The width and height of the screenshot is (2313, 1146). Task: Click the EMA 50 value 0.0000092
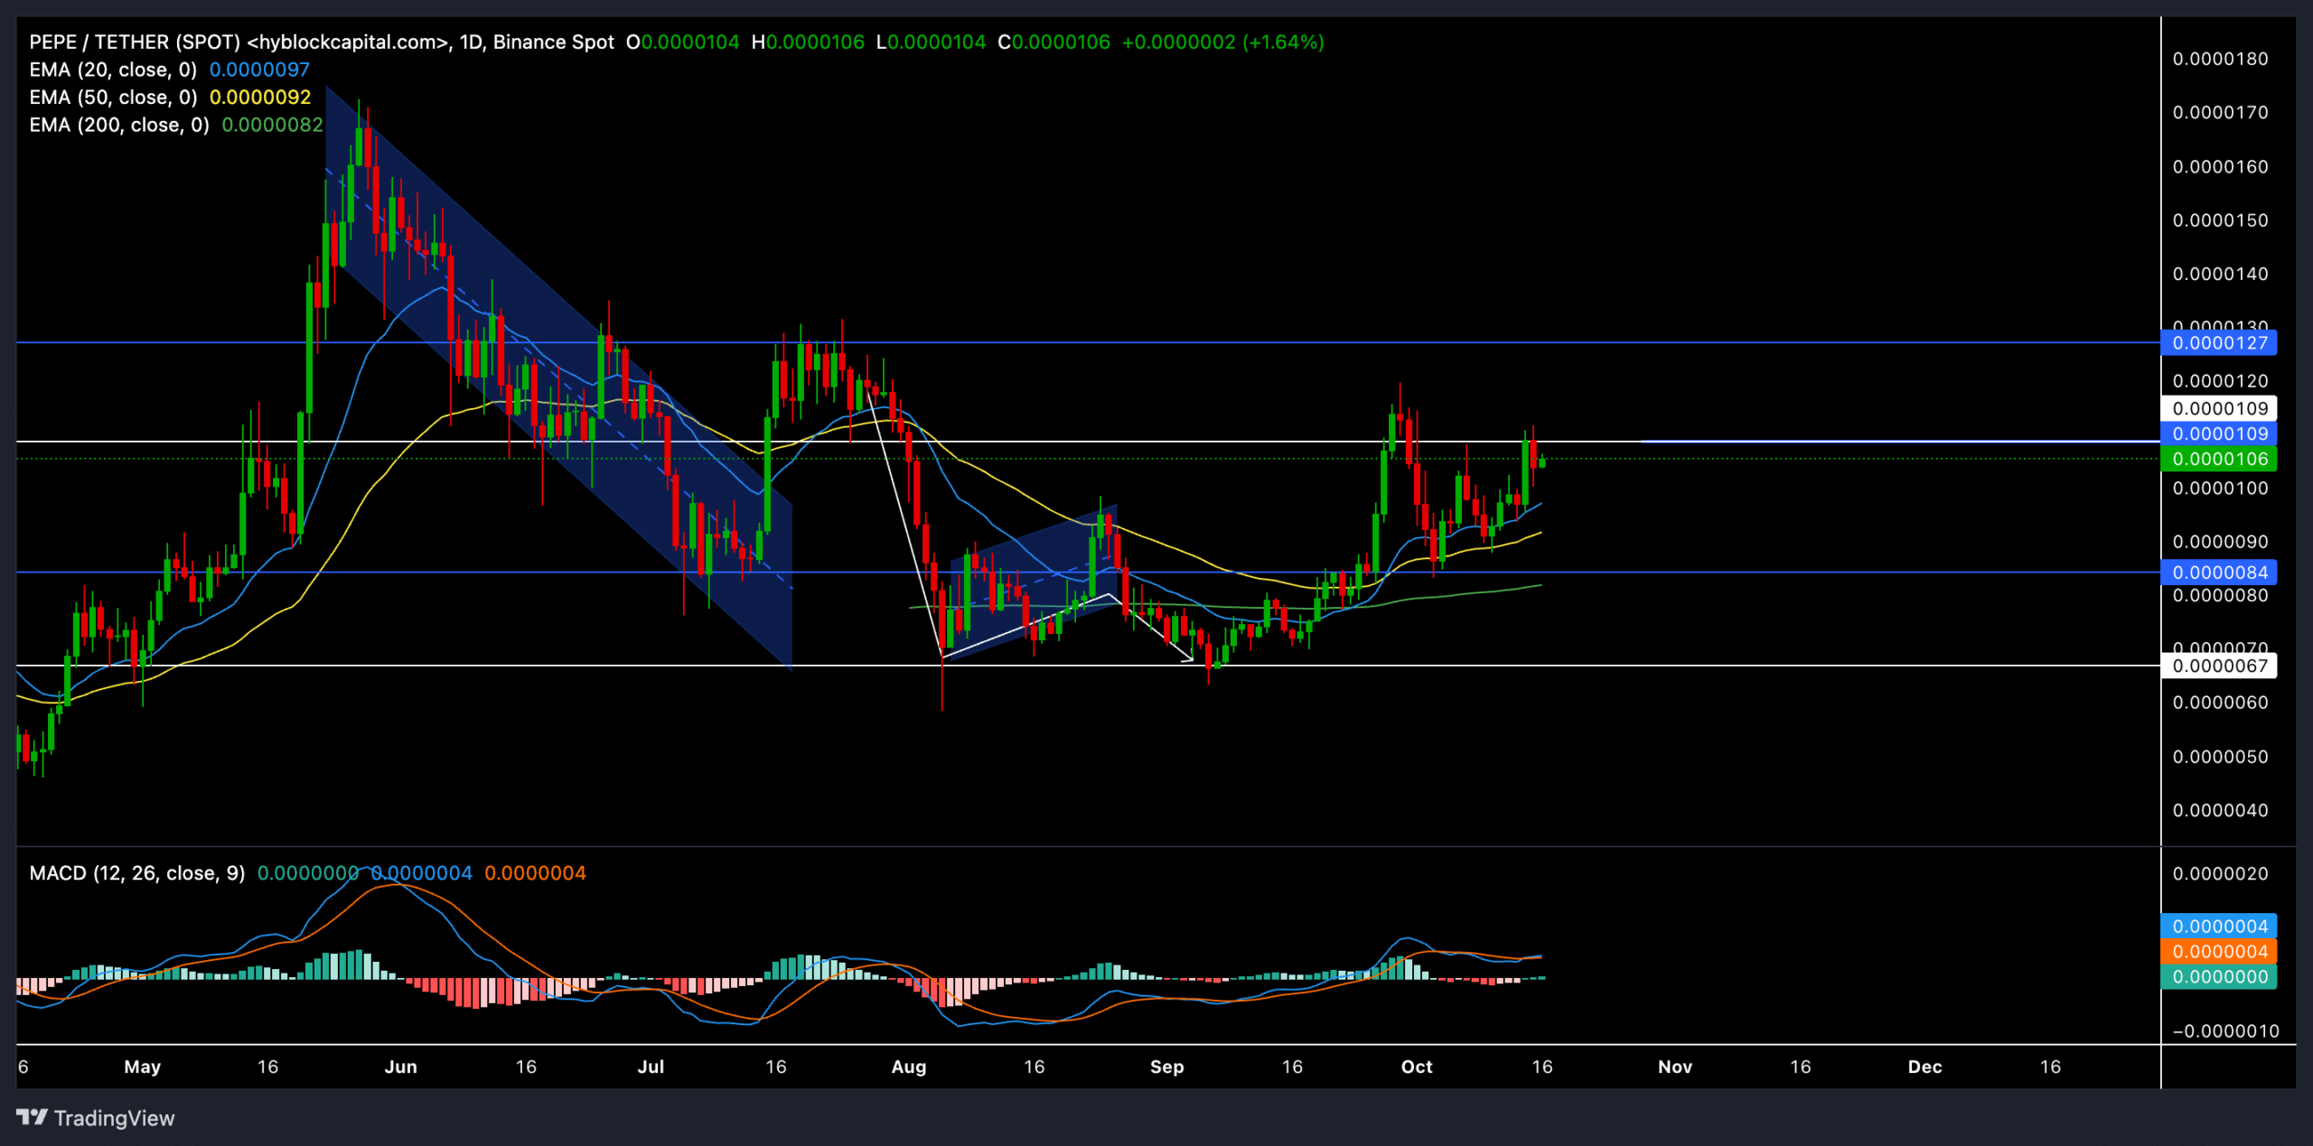[260, 97]
